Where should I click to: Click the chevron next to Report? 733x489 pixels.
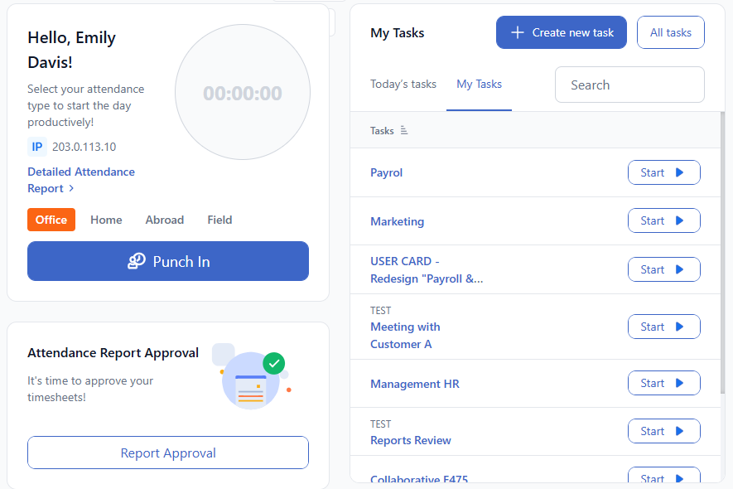click(x=71, y=188)
